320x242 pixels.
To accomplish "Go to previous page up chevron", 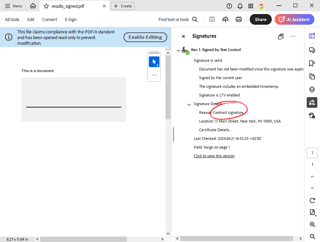I will click(x=312, y=177).
